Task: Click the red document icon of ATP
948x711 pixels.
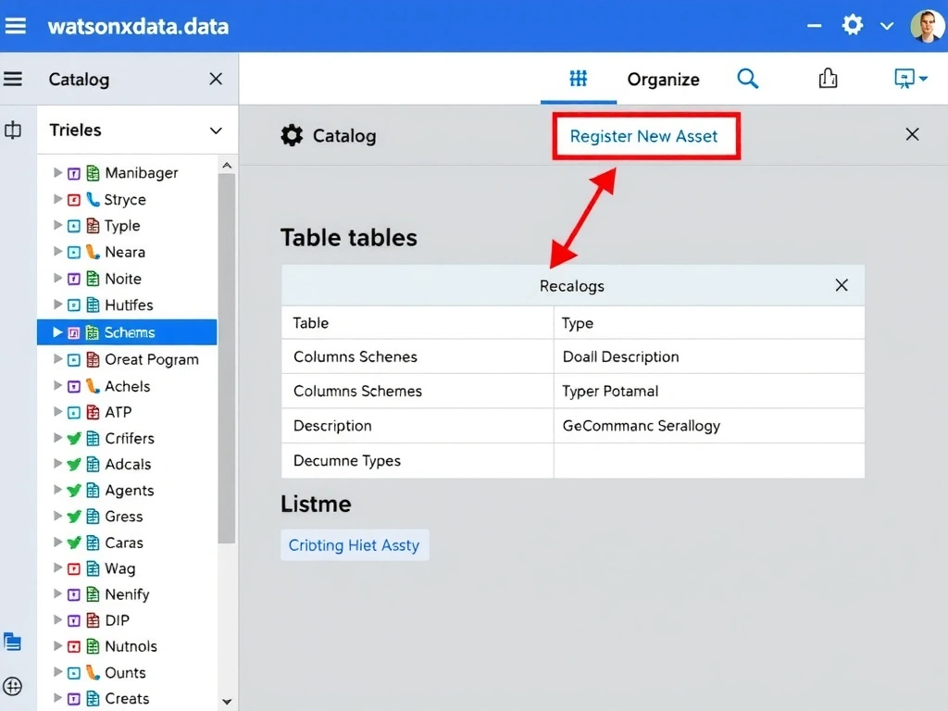Action: [93, 412]
